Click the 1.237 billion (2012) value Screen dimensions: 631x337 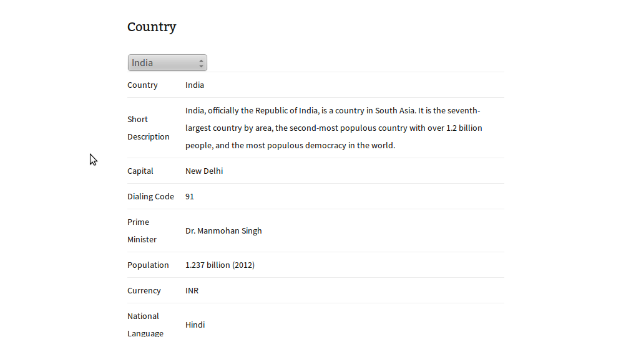220,265
